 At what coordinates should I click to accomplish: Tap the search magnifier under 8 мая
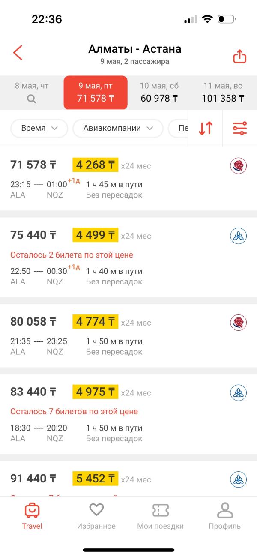click(x=32, y=99)
